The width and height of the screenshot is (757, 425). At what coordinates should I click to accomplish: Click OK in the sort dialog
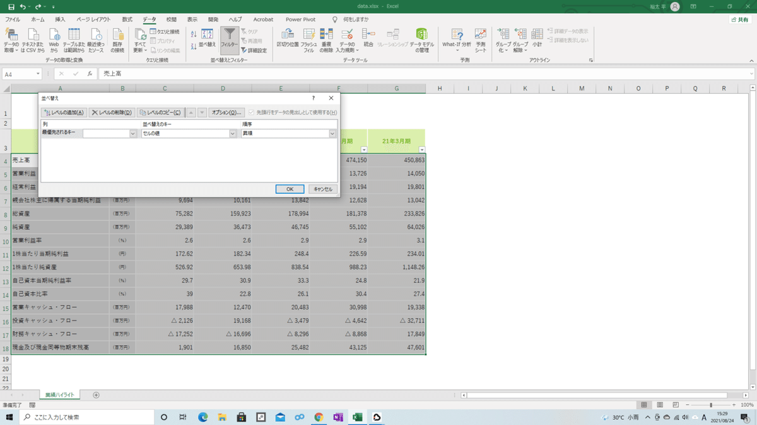(x=290, y=189)
